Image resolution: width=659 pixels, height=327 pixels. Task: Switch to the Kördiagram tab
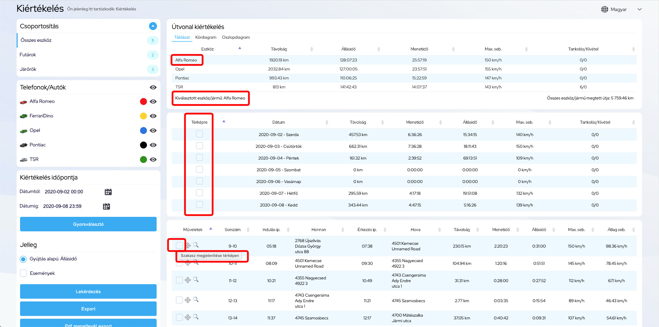(x=206, y=37)
